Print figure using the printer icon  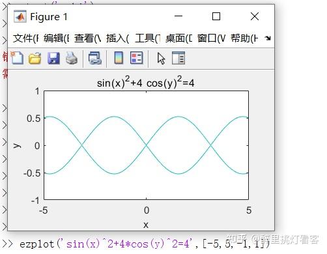72,58
